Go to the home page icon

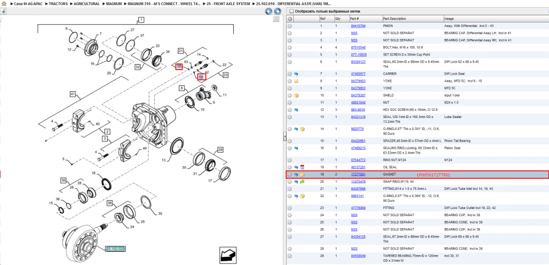point(4,4)
